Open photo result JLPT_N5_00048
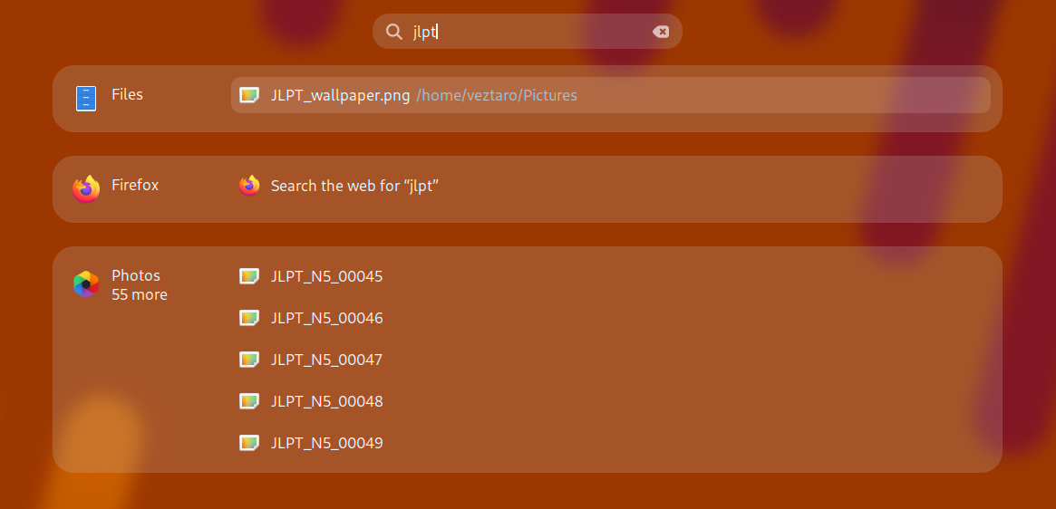Screen dimensions: 1056x509 [x=326, y=401]
